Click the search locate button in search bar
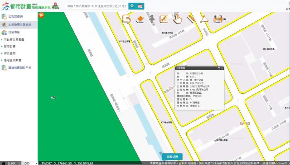 click(132, 6)
